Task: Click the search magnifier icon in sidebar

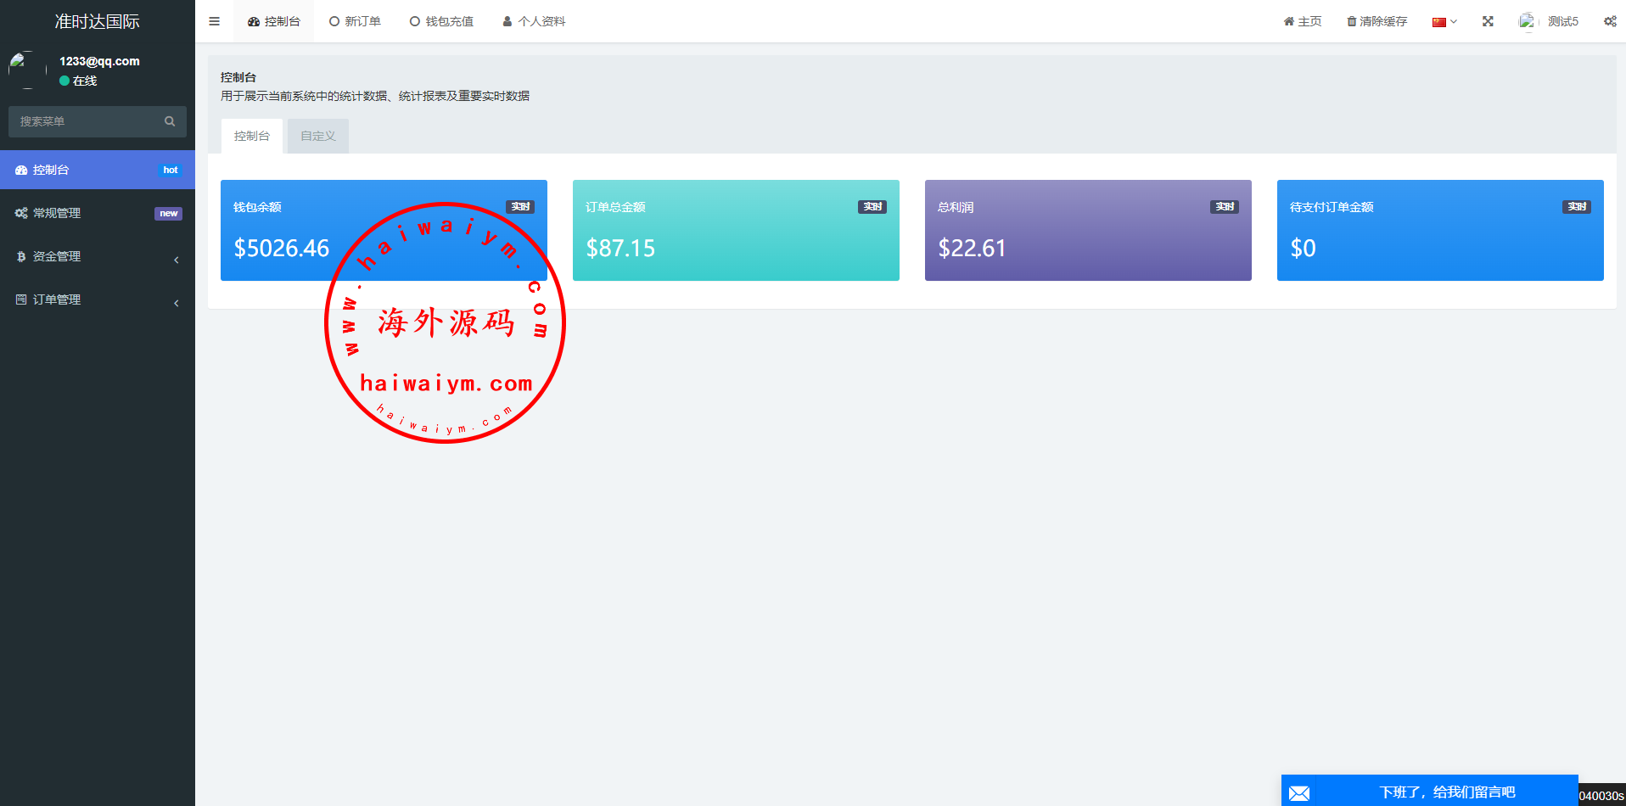Action: [x=170, y=121]
